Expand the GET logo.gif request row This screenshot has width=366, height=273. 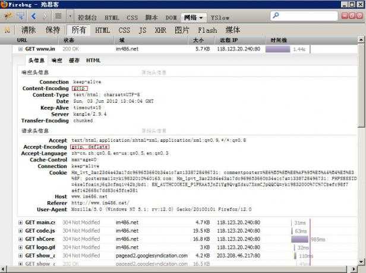point(21,247)
